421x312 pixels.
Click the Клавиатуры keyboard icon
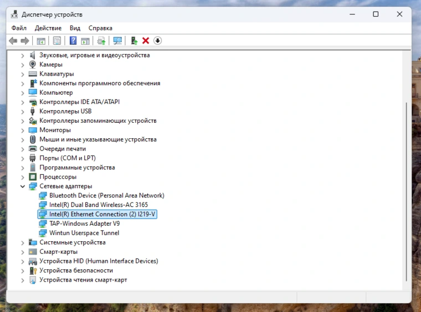click(33, 74)
